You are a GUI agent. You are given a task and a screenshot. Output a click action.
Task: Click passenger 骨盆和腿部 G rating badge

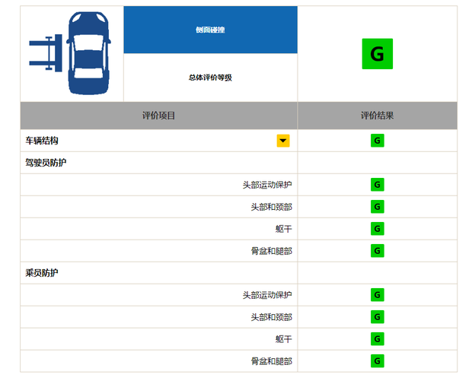pyautogui.click(x=377, y=361)
